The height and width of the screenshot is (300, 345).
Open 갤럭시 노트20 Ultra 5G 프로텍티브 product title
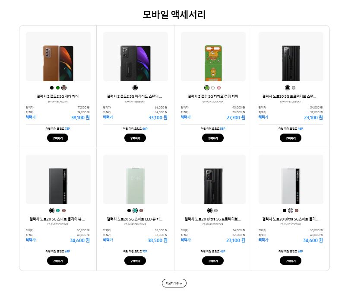point(212,219)
